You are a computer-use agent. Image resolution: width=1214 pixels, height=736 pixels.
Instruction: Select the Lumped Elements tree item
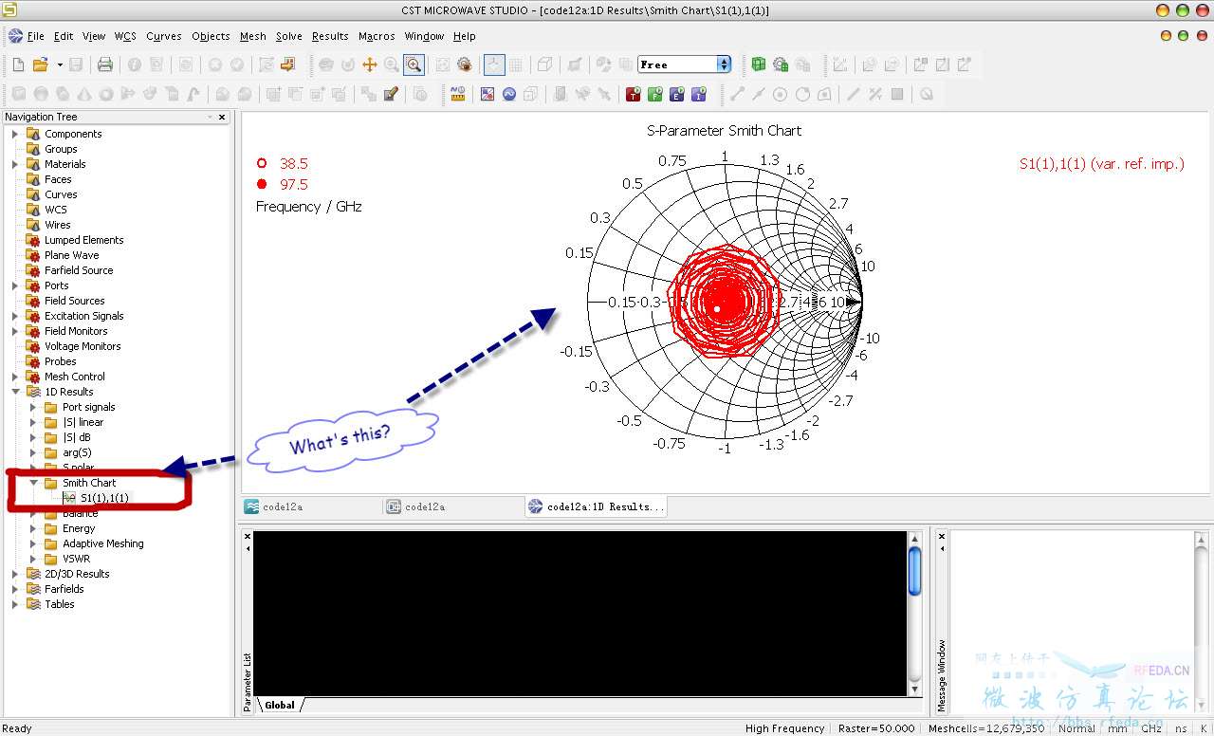pos(83,240)
